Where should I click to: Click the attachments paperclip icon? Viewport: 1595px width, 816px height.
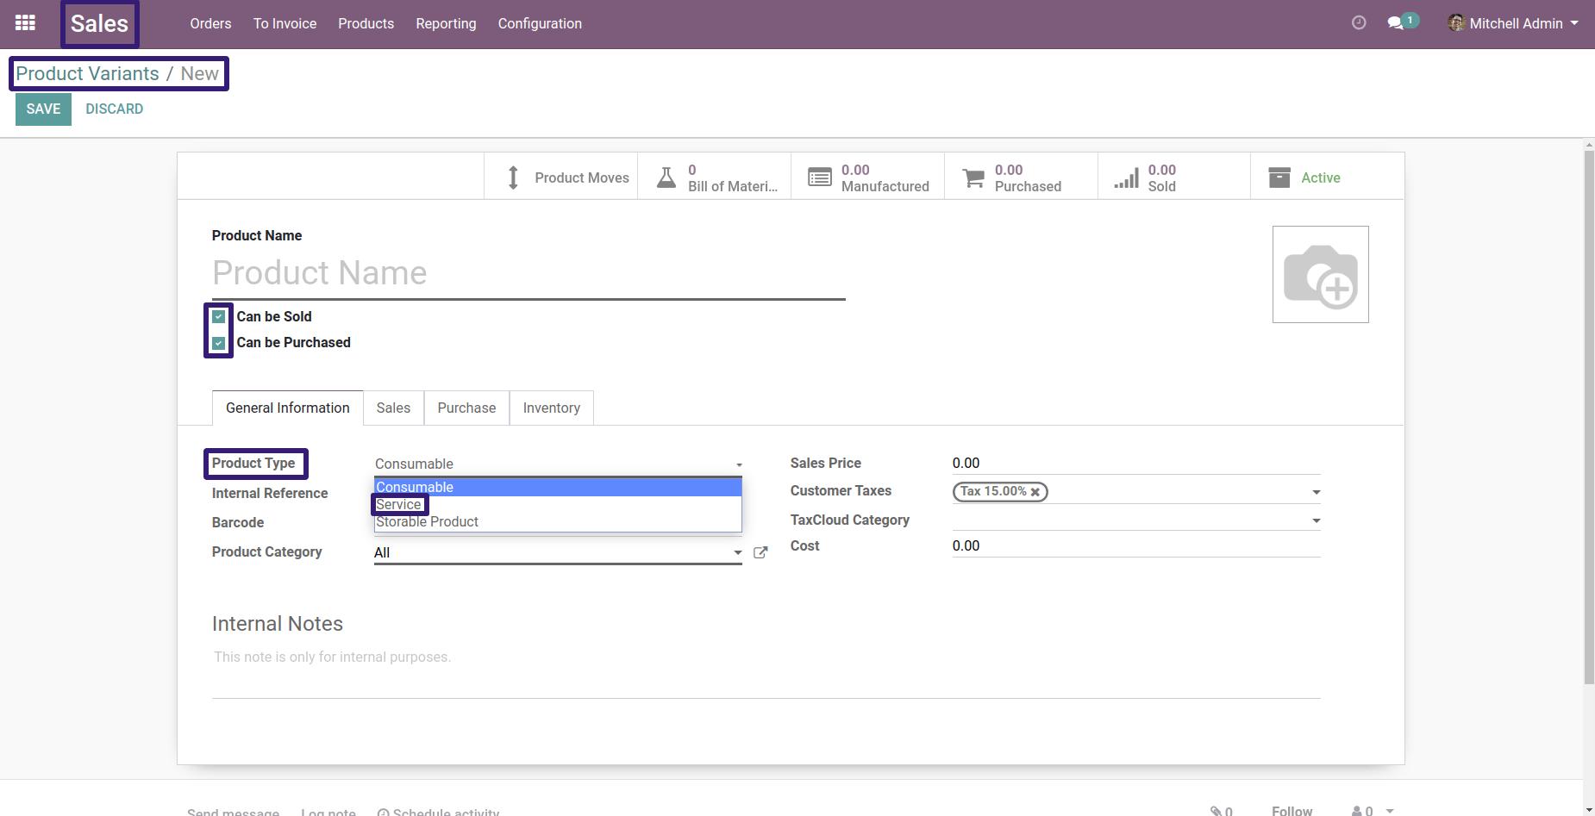1216,812
